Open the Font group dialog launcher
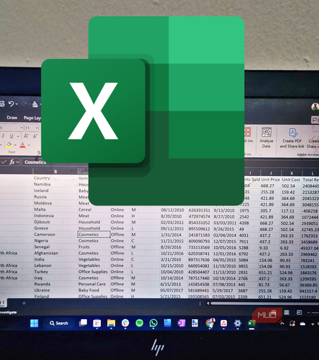This screenshot has width=319, height=360. coord(39,152)
